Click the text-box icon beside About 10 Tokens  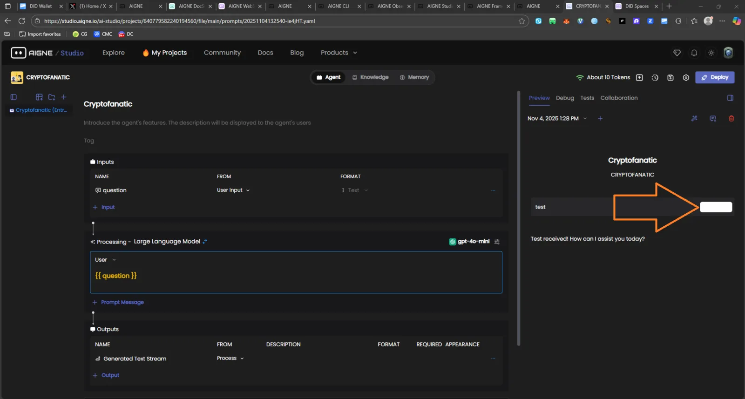(x=639, y=78)
